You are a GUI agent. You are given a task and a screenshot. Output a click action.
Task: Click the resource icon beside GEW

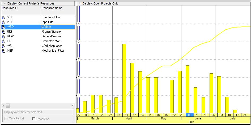coord(3,37)
